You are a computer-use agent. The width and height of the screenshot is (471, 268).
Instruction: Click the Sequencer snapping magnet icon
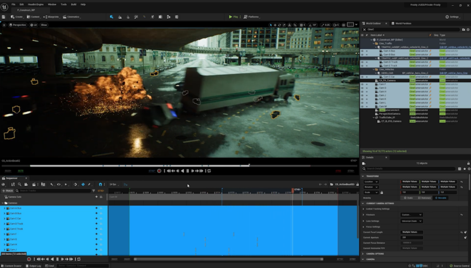pyautogui.click(x=100, y=184)
